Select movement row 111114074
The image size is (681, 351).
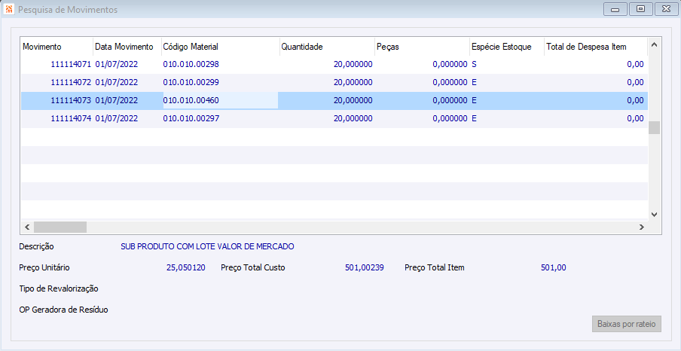coord(70,119)
